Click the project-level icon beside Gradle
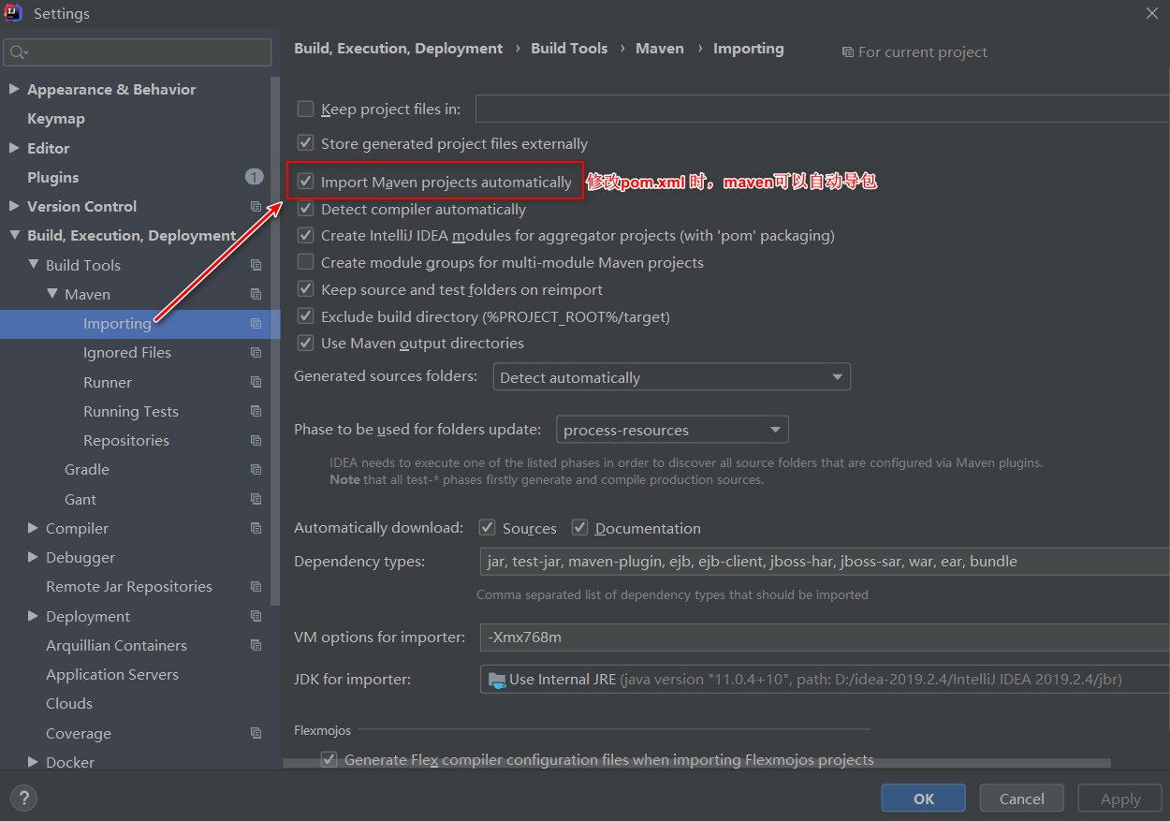 [x=256, y=470]
